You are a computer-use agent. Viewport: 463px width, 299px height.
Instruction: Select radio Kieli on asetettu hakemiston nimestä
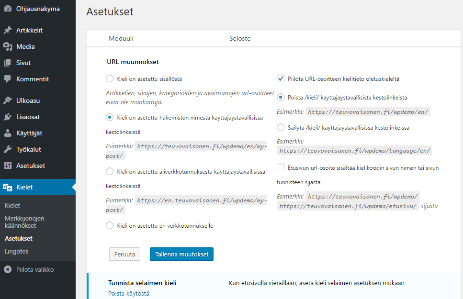click(x=110, y=117)
